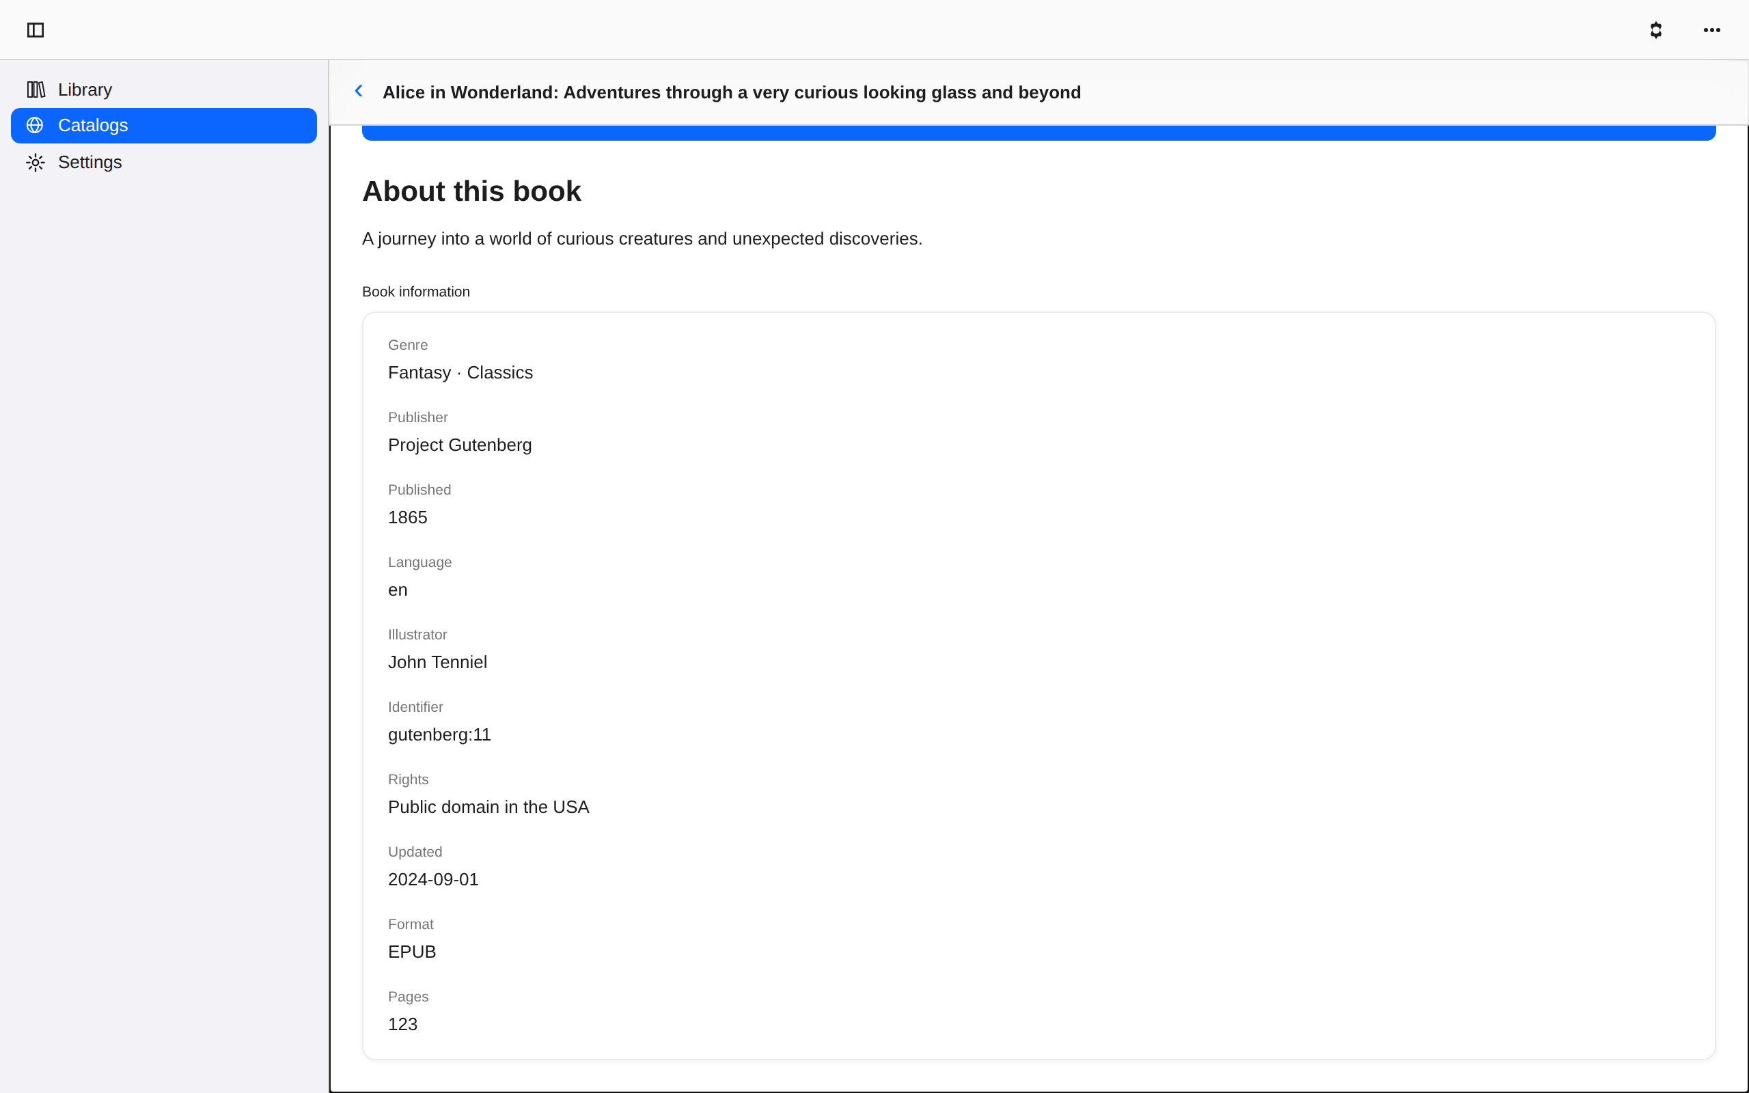Image resolution: width=1749 pixels, height=1093 pixels.
Task: Click the Updated field label
Action: click(415, 852)
